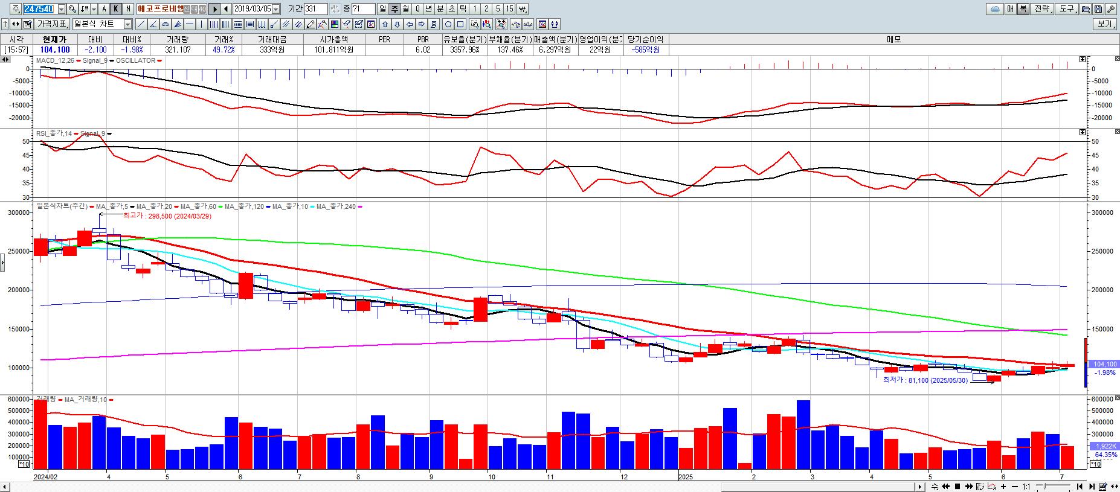Open the 전략 strategy dropdown menu

[1041, 9]
